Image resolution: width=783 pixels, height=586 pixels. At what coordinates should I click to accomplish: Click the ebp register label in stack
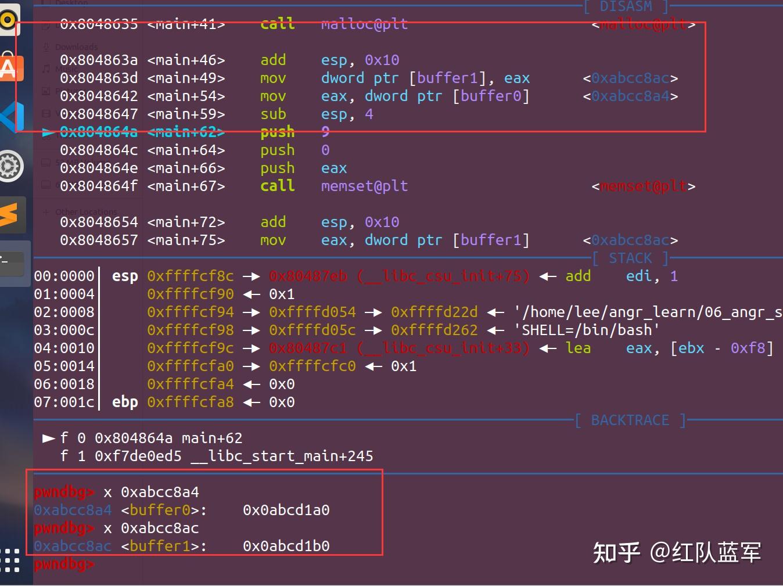pyautogui.click(x=125, y=402)
